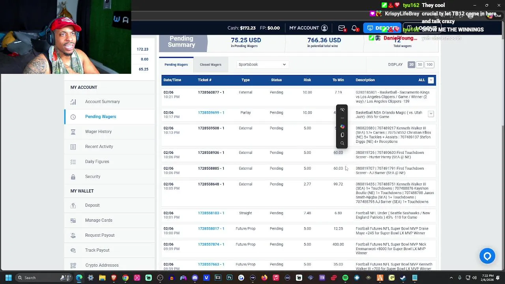The height and width of the screenshot is (284, 505).
Task: Click the Track Payout icon
Action: coord(73,250)
